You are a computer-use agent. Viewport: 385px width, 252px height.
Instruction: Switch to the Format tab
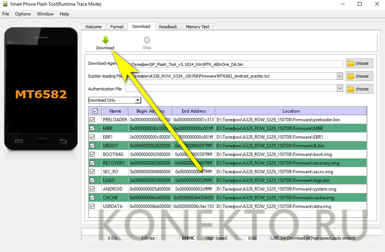[117, 27]
